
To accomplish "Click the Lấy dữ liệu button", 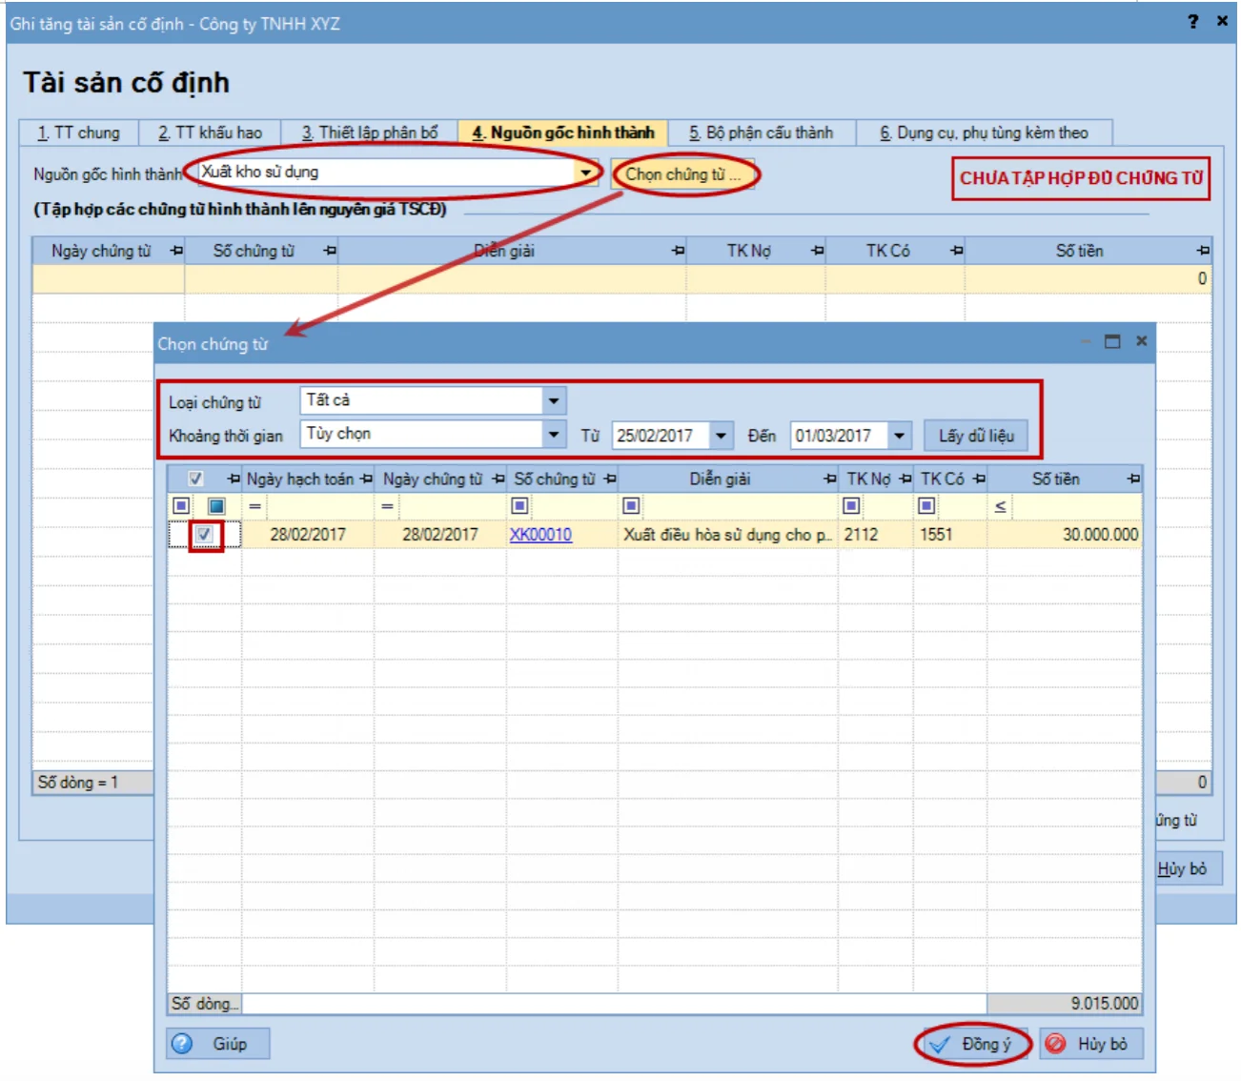I will tap(976, 436).
